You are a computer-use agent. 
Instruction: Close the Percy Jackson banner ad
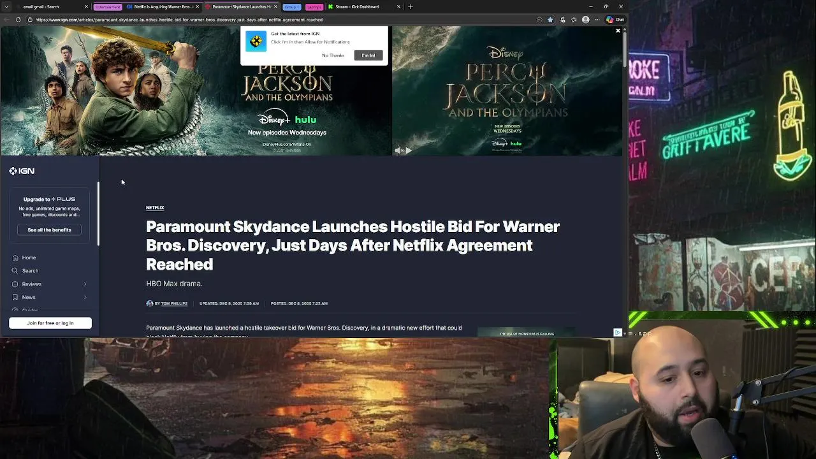pos(618,30)
